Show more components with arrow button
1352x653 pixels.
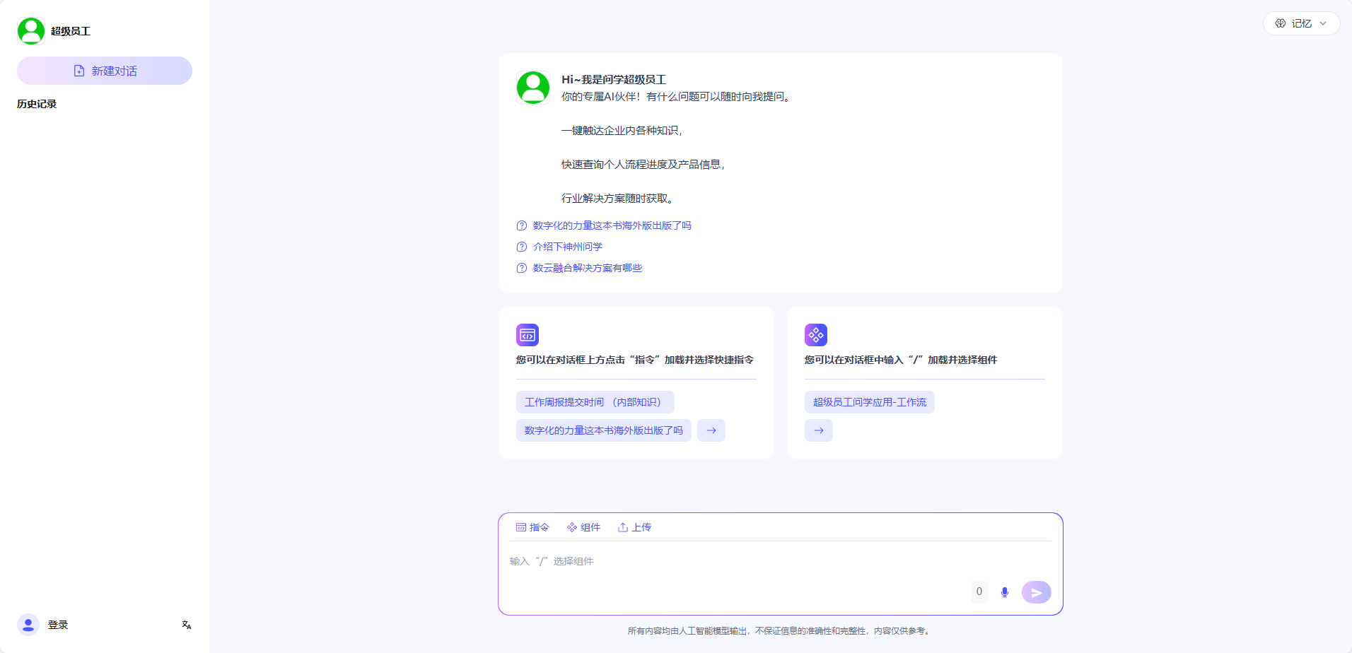tap(819, 430)
